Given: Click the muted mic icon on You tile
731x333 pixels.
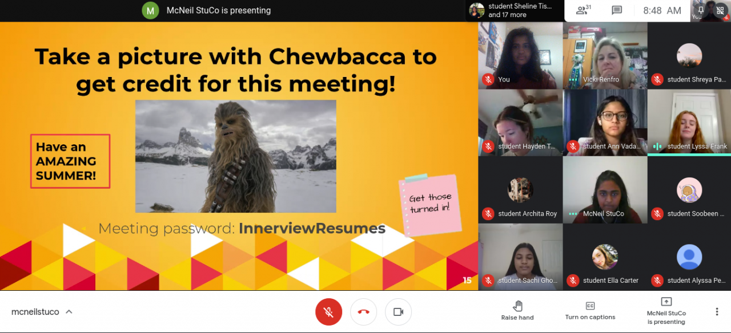Looking at the screenshot, I should [x=488, y=79].
